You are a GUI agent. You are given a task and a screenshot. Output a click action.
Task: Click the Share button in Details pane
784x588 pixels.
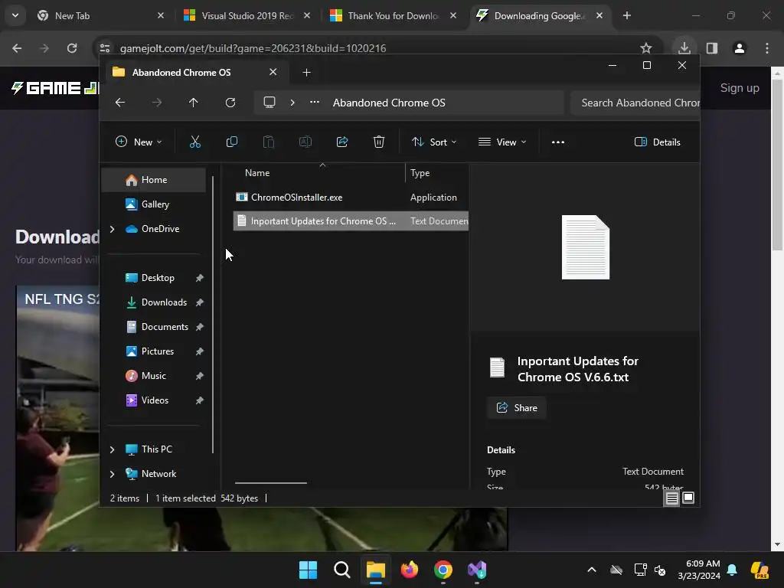click(x=517, y=408)
